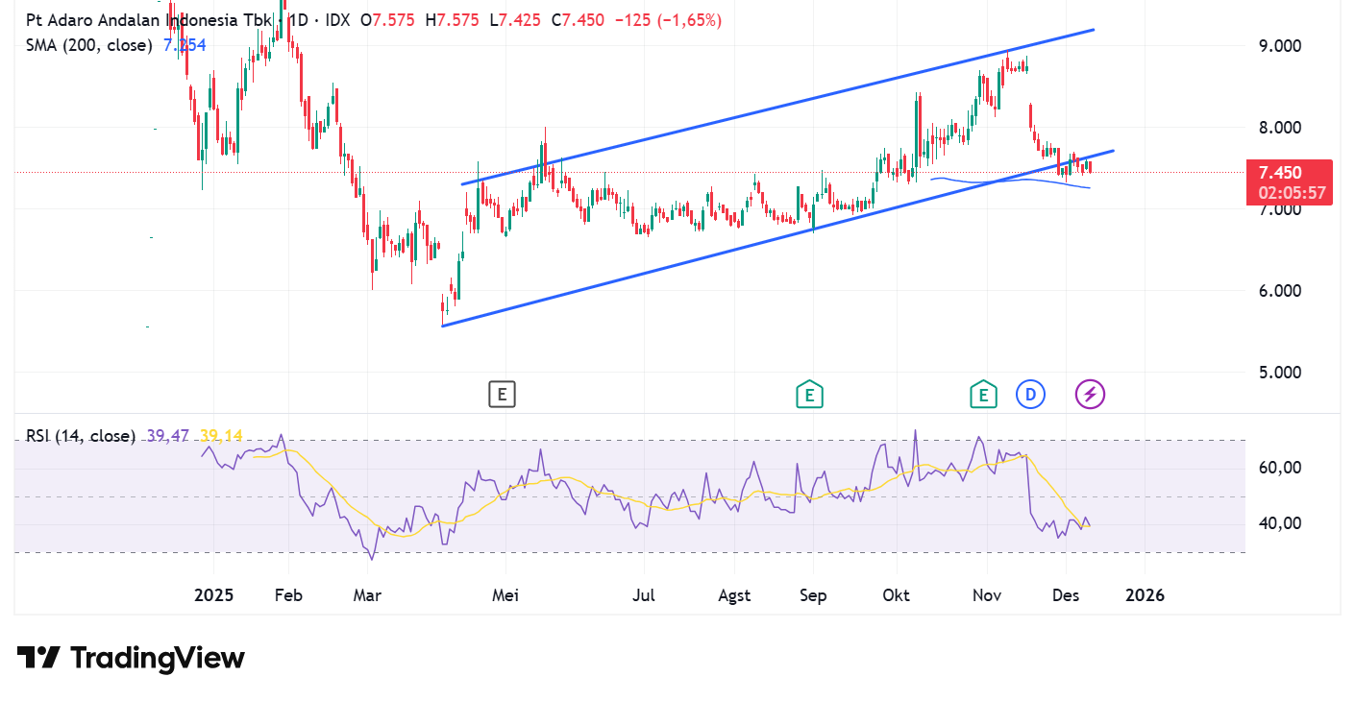Click the gray E earnings marker near Mei

click(x=502, y=394)
